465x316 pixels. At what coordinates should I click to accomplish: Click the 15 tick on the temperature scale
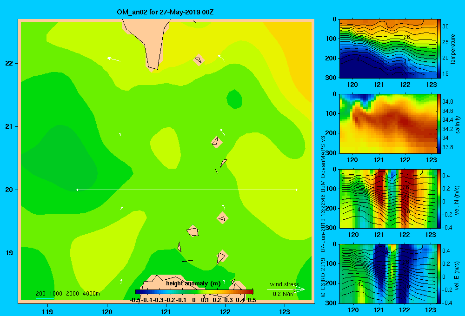tap(445, 73)
